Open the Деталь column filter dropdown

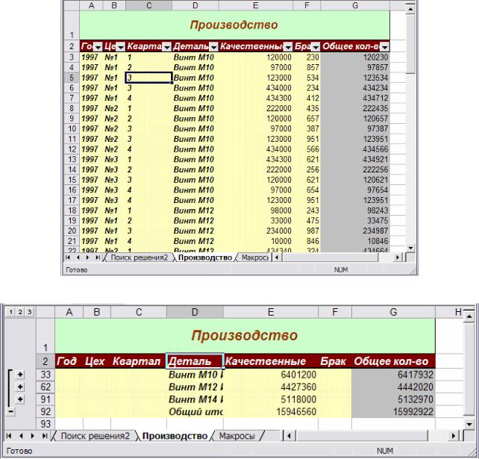pos(214,47)
